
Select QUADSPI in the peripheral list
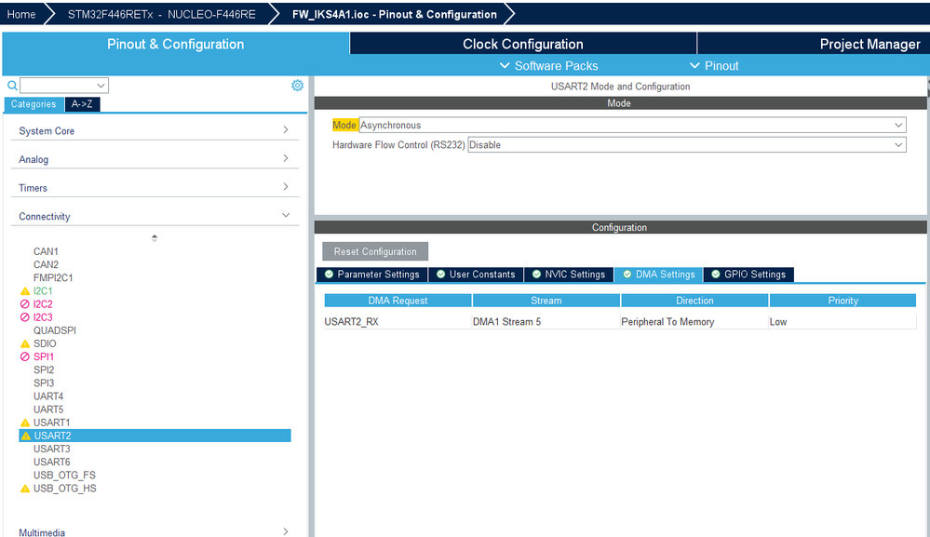(55, 330)
